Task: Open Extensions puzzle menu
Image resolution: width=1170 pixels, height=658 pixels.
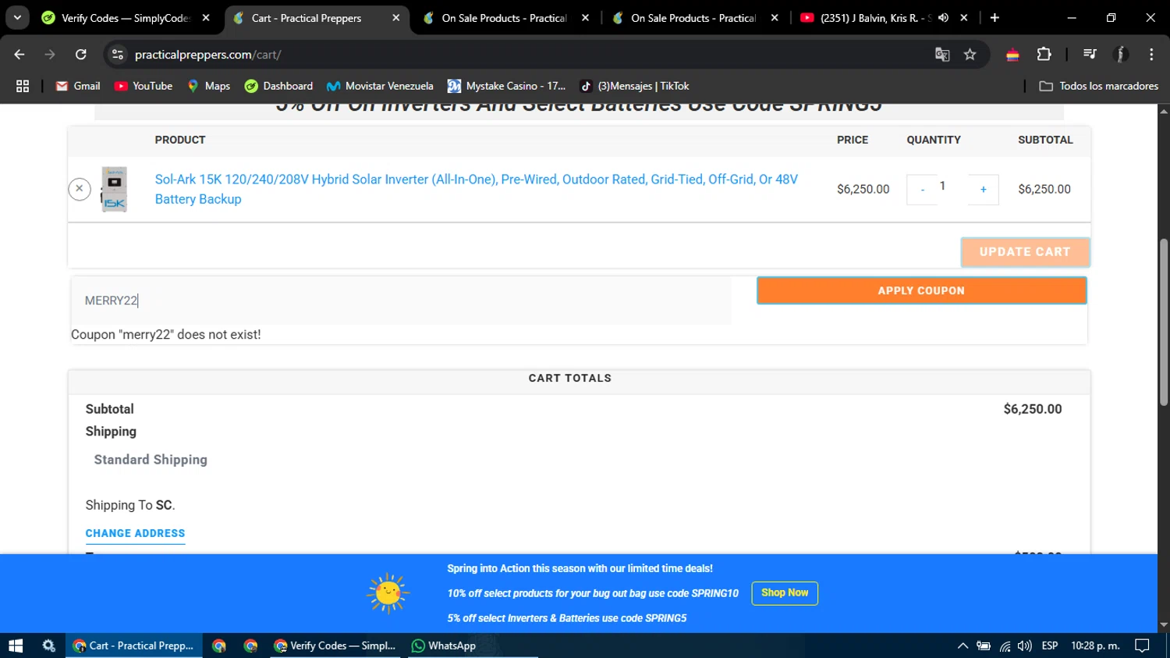Action: pos(1044,55)
